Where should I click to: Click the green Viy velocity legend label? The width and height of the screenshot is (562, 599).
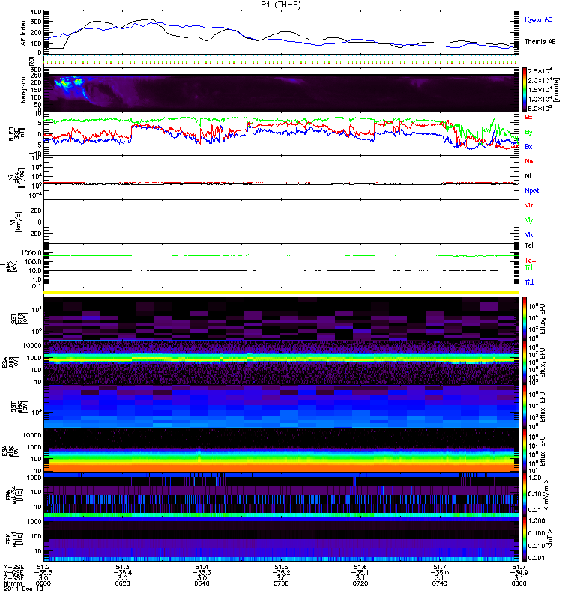tap(529, 220)
